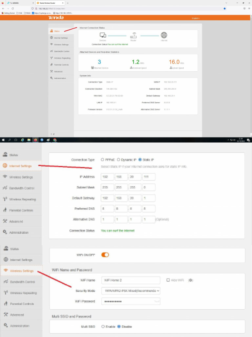Click the help question icon beside Hide WiFi
This screenshot has height=337, width=252.
click(191, 280)
